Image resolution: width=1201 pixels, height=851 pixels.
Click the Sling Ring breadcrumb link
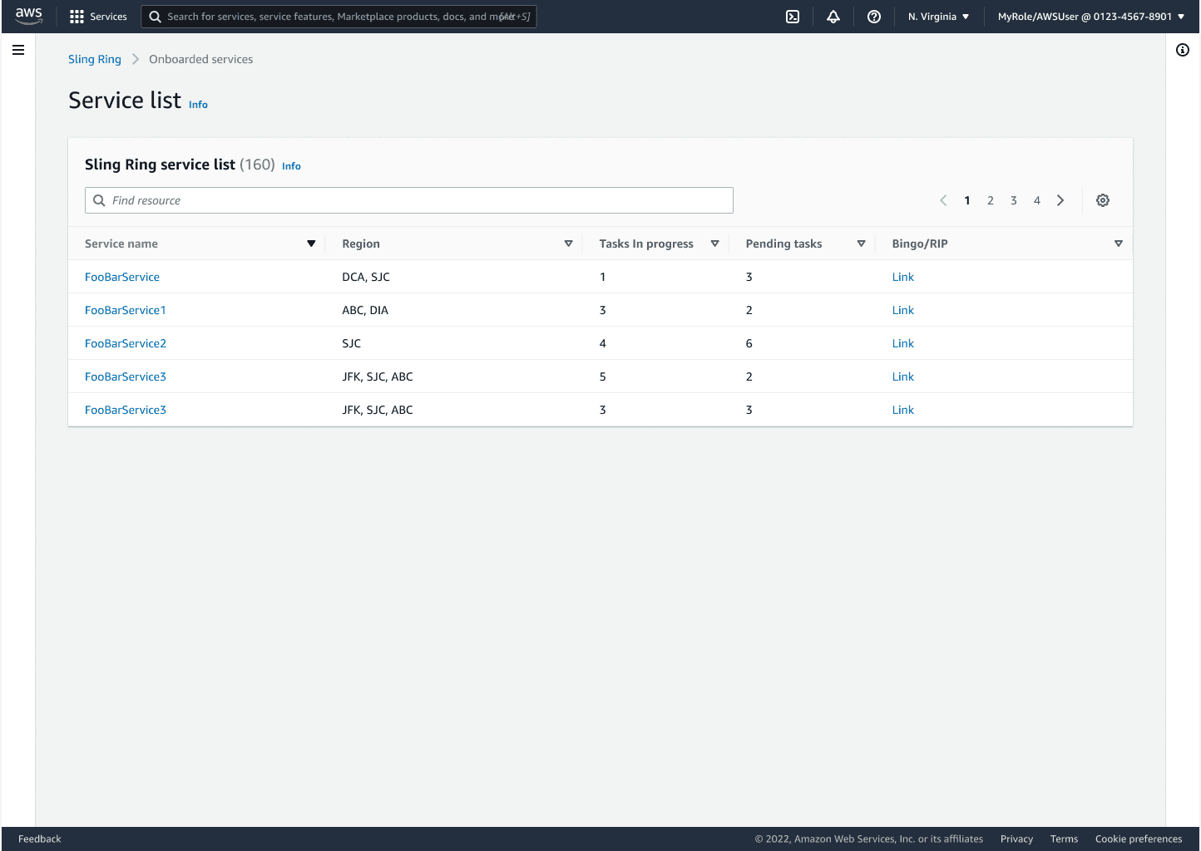(95, 59)
